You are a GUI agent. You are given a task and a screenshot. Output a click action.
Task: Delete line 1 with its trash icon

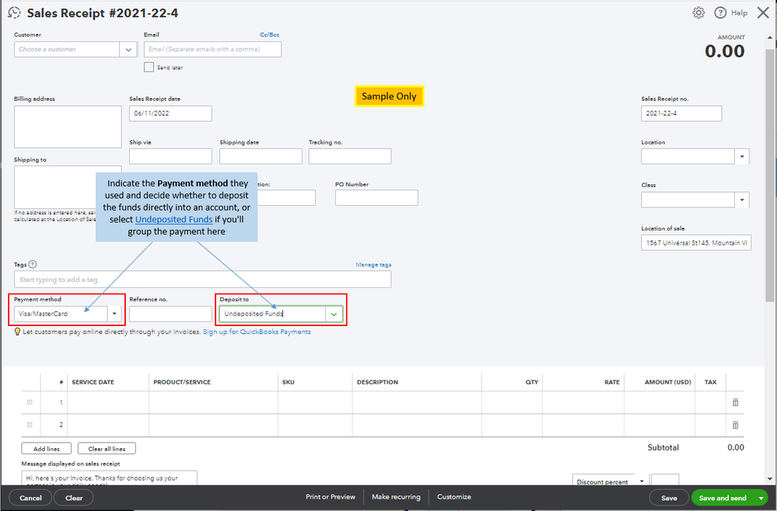[735, 402]
